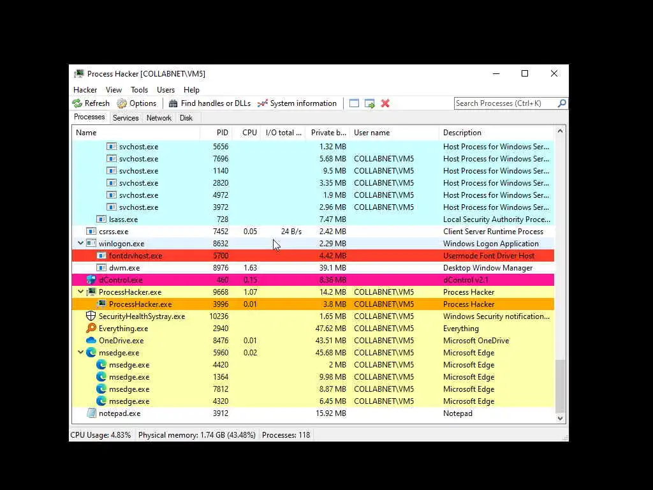Open the View menu
The width and height of the screenshot is (653, 490).
(x=114, y=89)
